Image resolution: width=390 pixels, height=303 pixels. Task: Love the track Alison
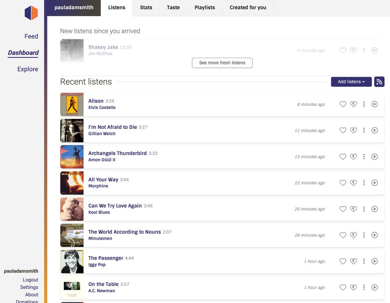coord(343,104)
